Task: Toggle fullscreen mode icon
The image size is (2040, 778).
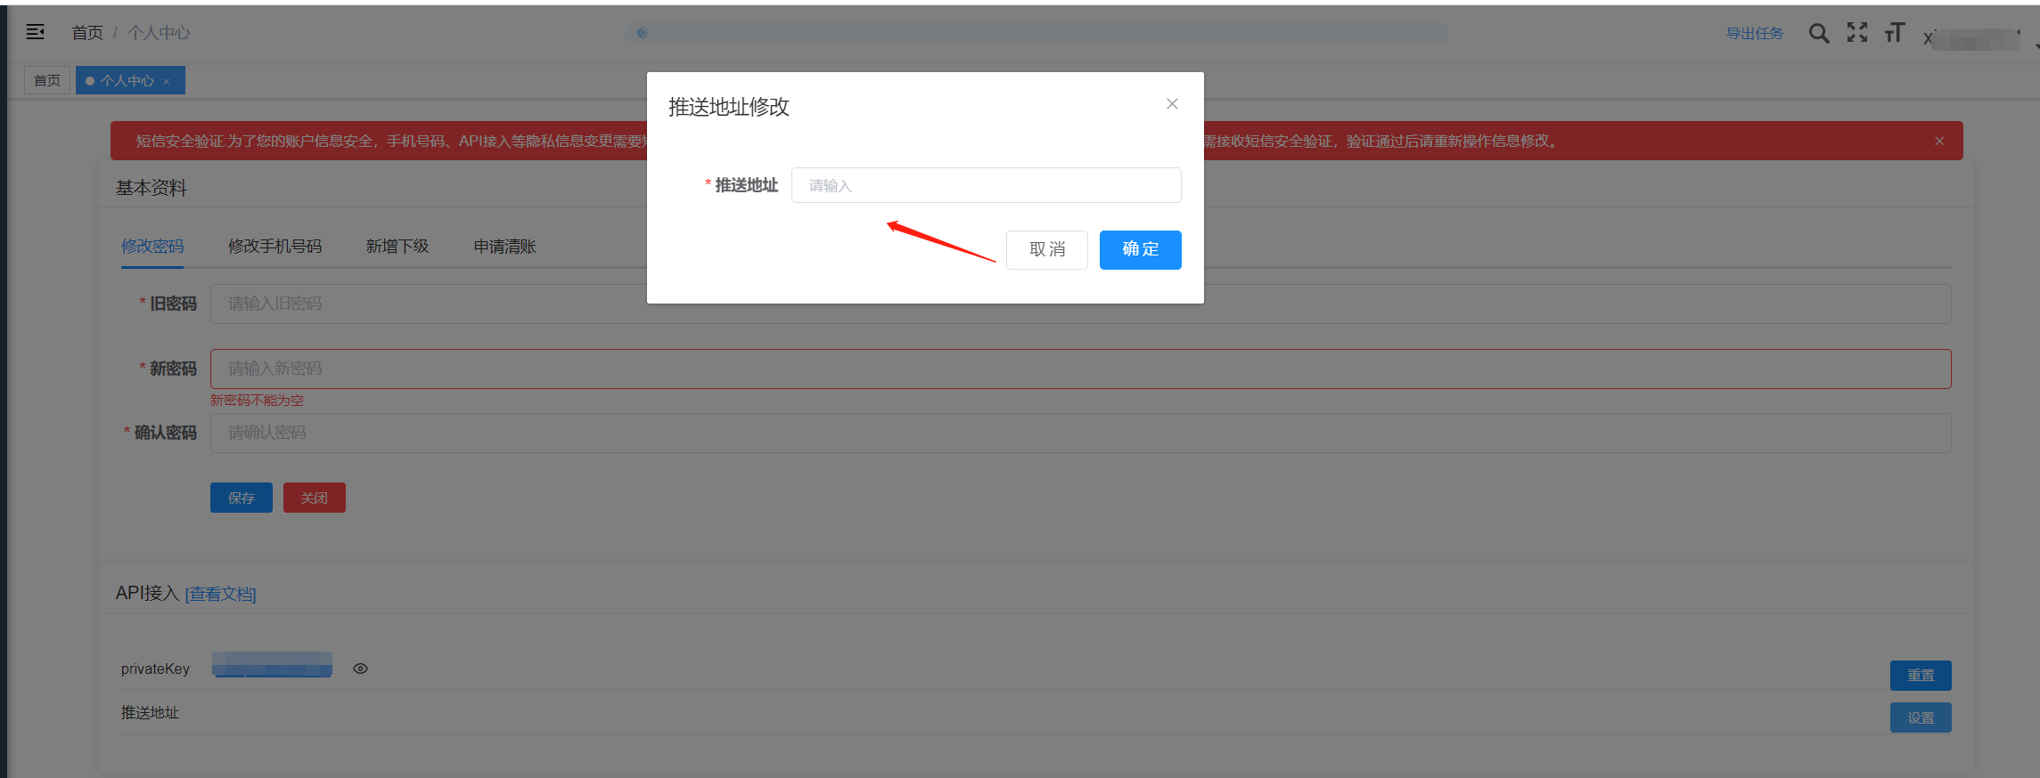Action: (1857, 33)
